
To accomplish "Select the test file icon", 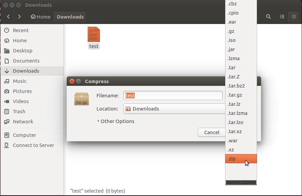I will pyautogui.click(x=94, y=34).
